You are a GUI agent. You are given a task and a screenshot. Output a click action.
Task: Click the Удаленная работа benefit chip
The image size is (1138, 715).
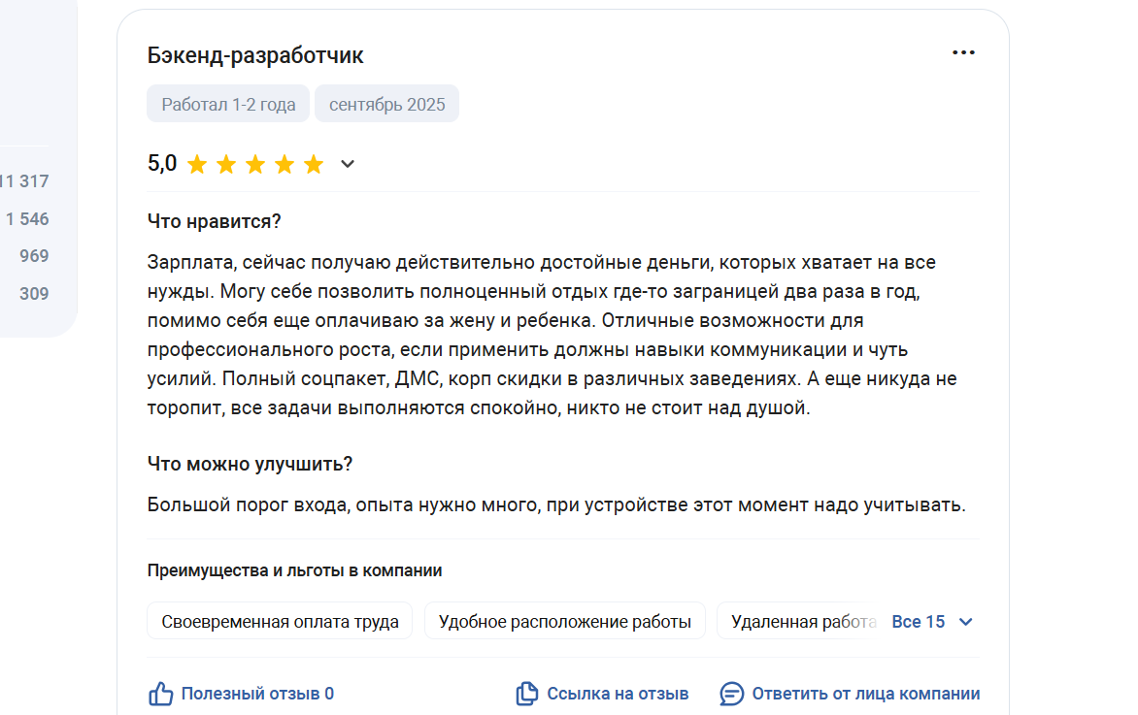pyautogui.click(x=803, y=622)
